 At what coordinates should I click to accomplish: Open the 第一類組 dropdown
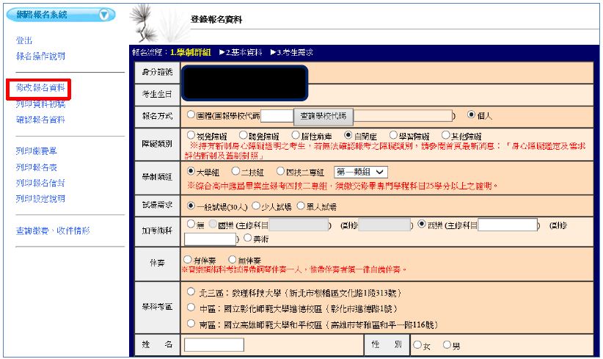[361, 172]
